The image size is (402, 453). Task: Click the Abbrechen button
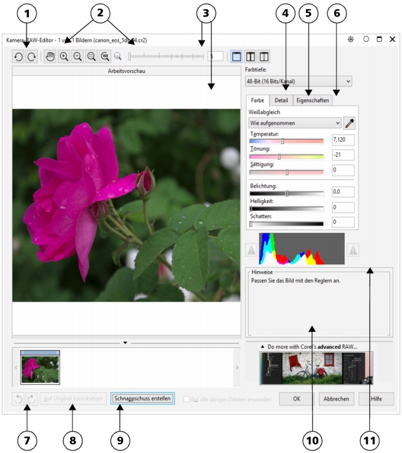[x=336, y=399]
